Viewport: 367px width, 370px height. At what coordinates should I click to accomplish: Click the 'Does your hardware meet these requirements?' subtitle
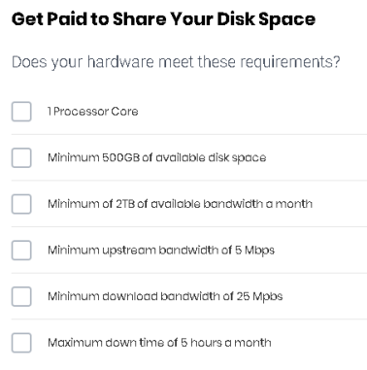176,62
